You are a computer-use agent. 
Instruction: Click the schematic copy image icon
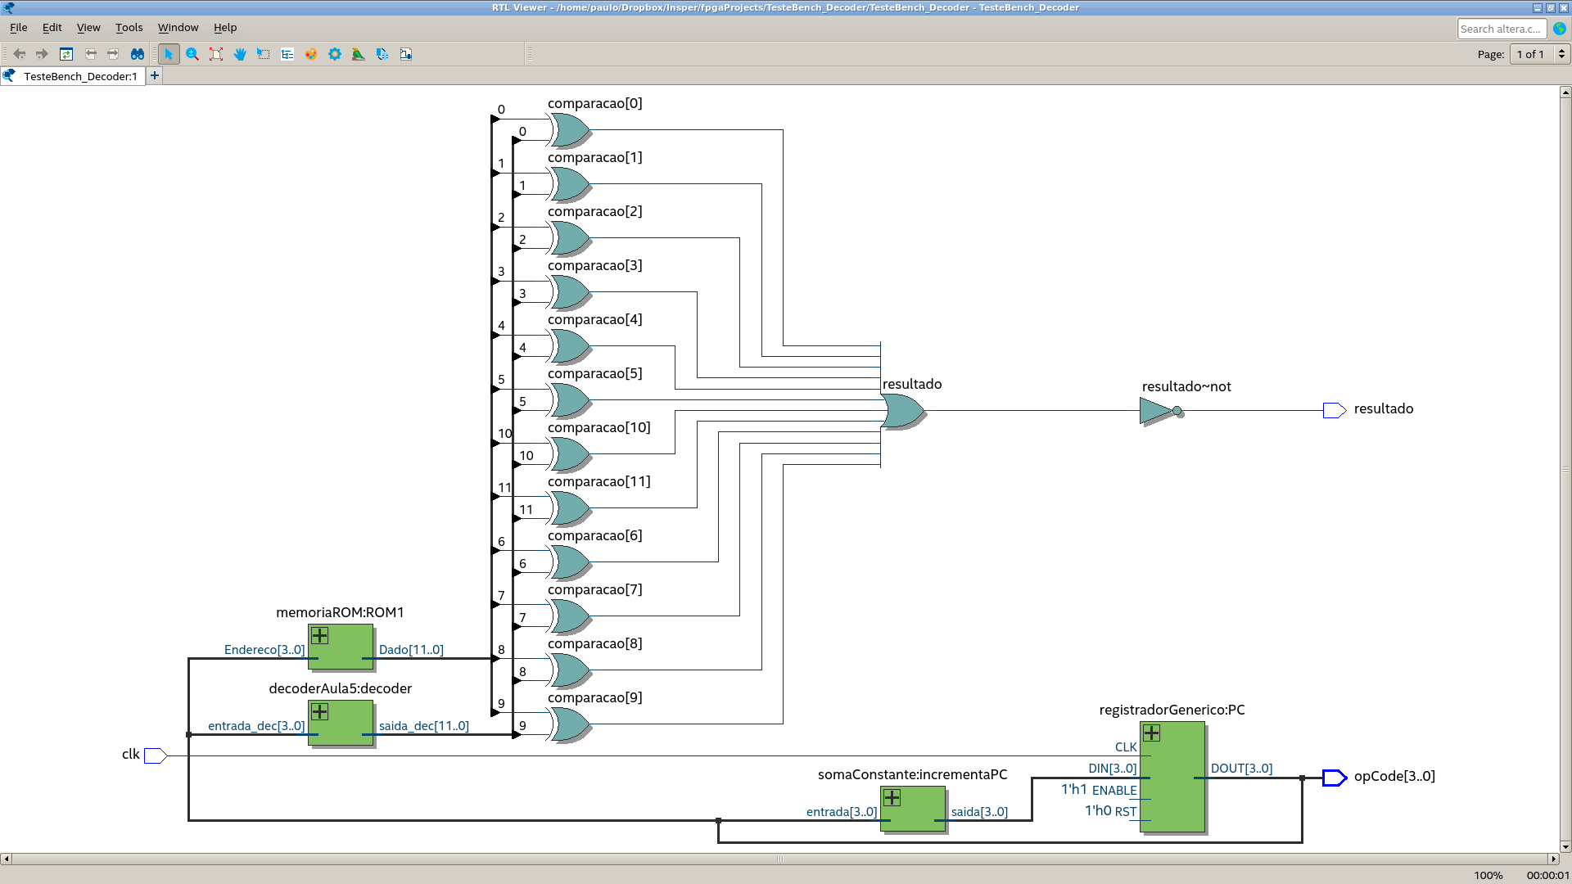(x=406, y=54)
